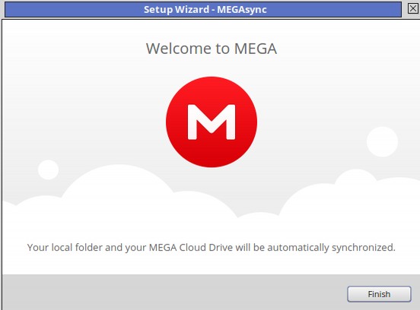This screenshot has height=310, width=420.
Task: Click "Setup Wizard" words in the title bar
Action: tap(177, 10)
